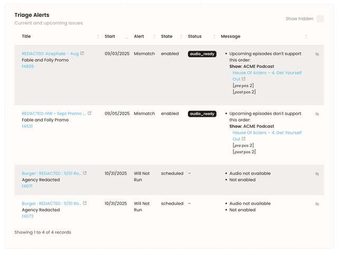Click audio_ready badge in f4631 row
The width and height of the screenshot is (338, 254).
(202, 114)
